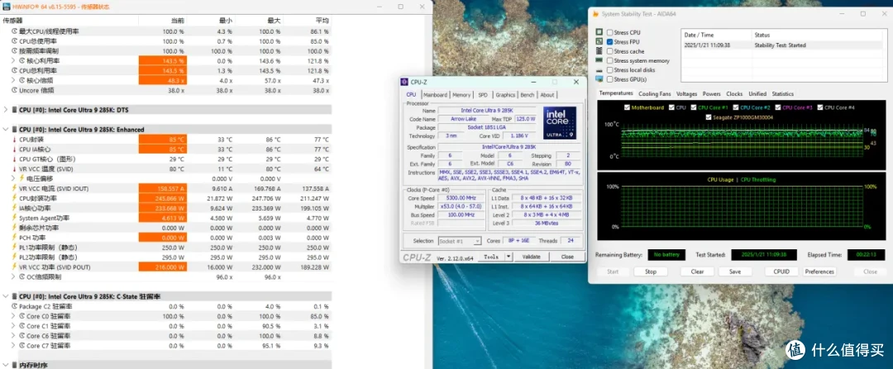The width and height of the screenshot is (893, 369).
Task: Click the Clear button in AIDA64
Action: (x=698, y=272)
